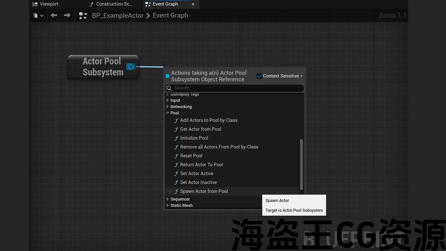Click the magnifier icon in the search box
Viewport: 446px width, 251px height.
tap(169, 88)
